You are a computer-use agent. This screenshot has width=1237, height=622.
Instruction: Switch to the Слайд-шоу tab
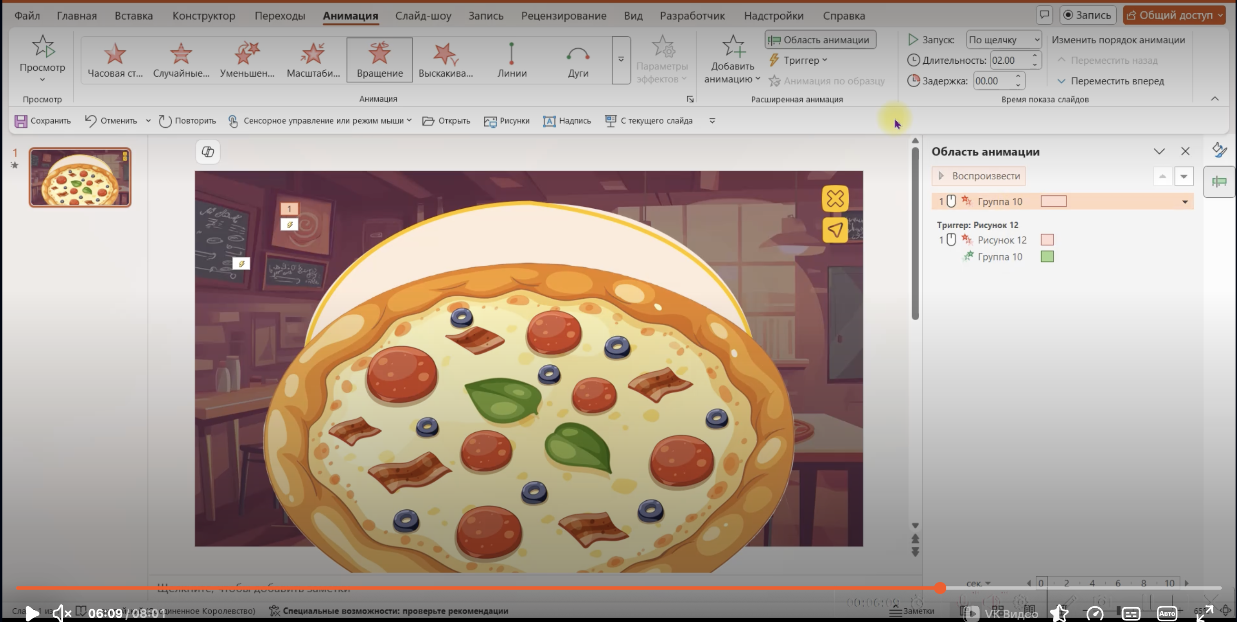tap(423, 16)
